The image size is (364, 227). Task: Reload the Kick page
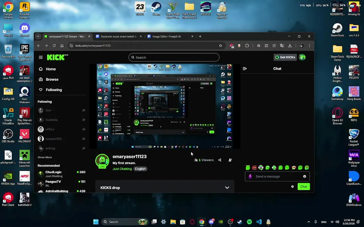click(54, 46)
